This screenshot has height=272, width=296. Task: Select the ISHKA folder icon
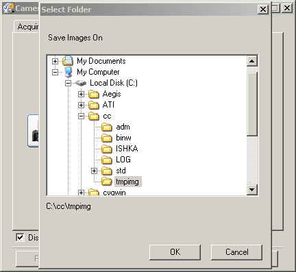pos(107,149)
